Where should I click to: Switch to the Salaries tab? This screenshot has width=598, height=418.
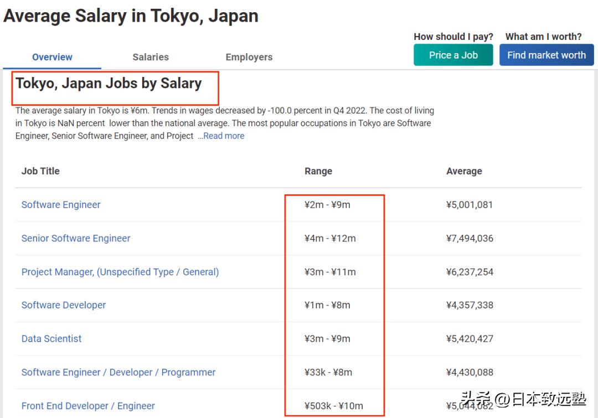tap(151, 57)
